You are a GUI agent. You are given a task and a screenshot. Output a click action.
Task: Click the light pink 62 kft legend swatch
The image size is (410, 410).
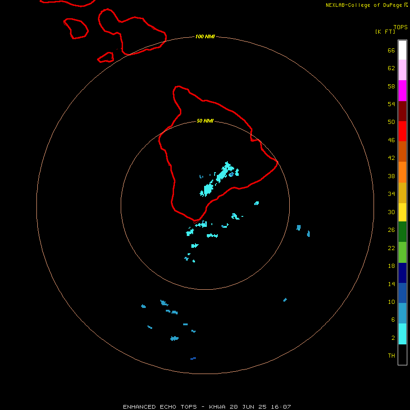click(x=402, y=70)
